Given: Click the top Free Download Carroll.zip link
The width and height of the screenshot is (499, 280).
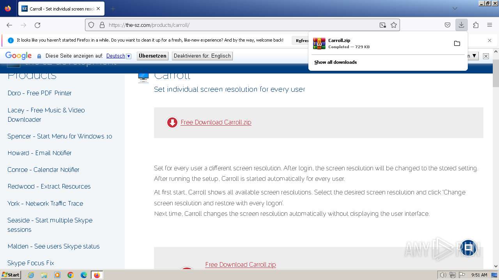Looking at the screenshot, I should pos(216,122).
